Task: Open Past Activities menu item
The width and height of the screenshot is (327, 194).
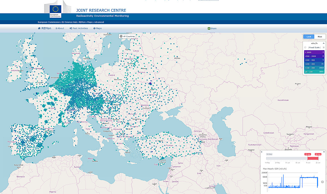Action: [79, 29]
